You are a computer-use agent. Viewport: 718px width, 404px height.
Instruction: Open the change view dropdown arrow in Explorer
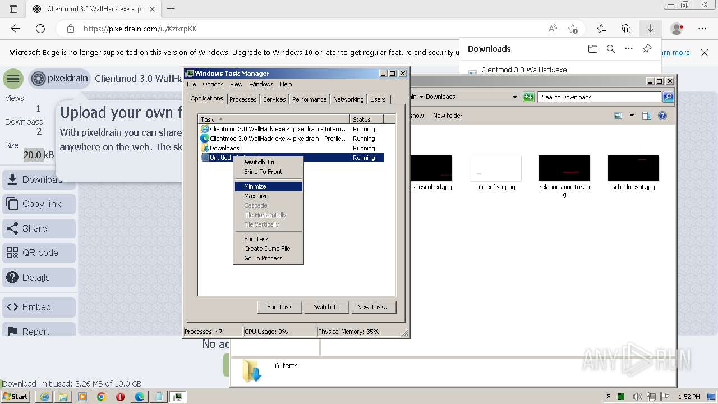[632, 116]
